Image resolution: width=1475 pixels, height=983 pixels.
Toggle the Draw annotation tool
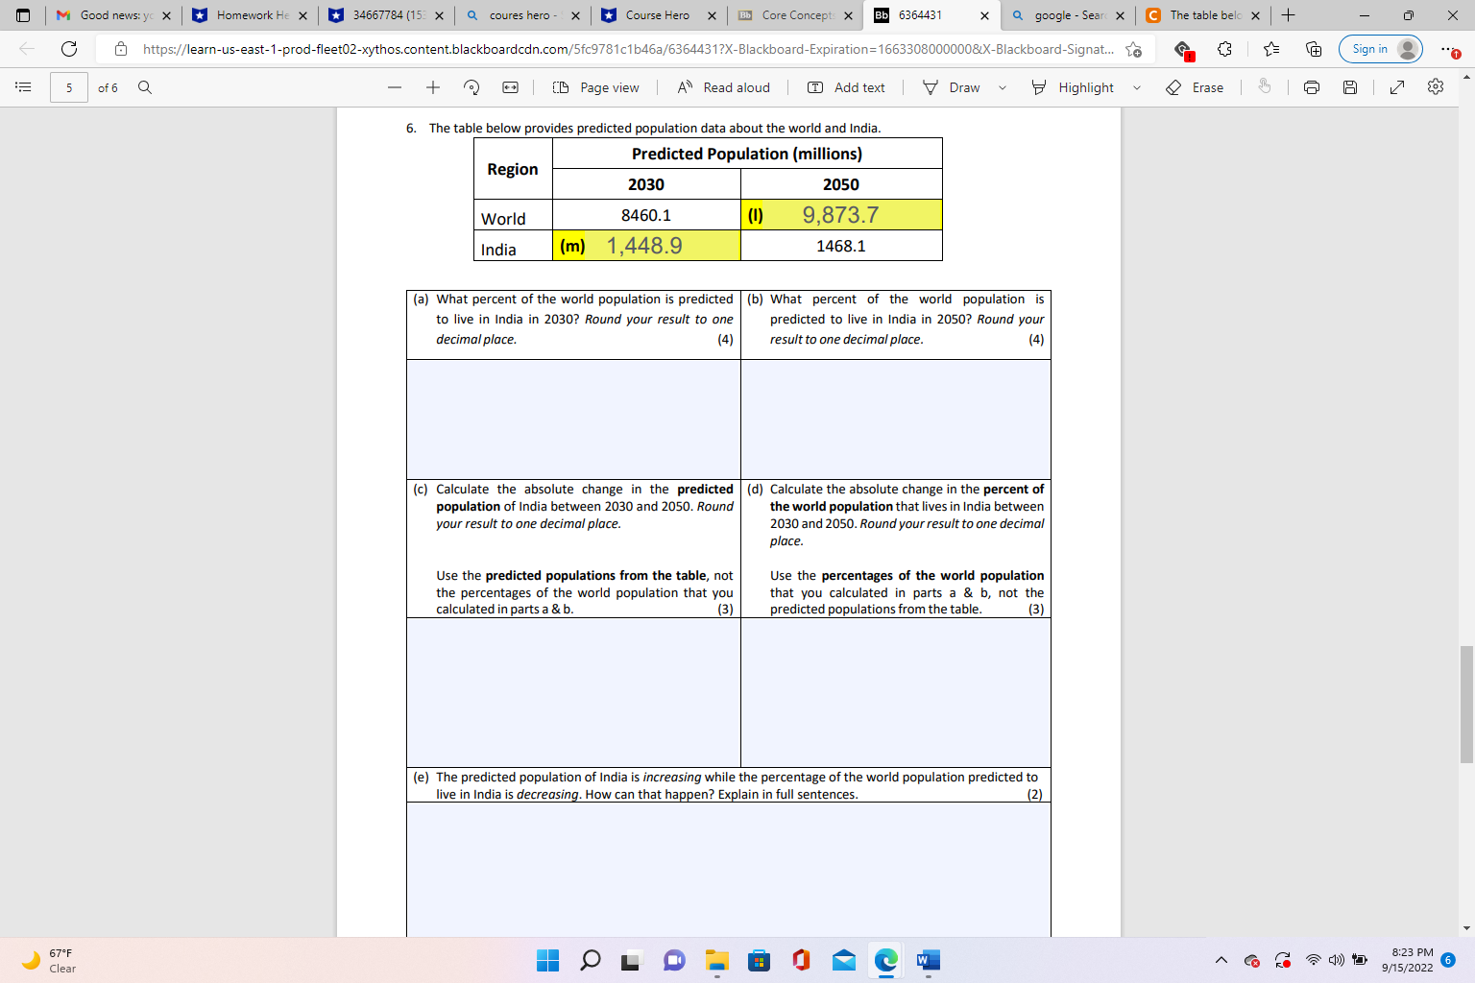(951, 87)
